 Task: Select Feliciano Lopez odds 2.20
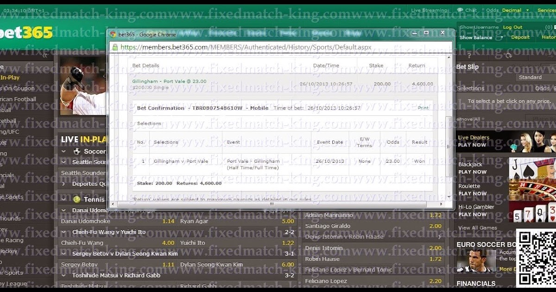coord(435,281)
